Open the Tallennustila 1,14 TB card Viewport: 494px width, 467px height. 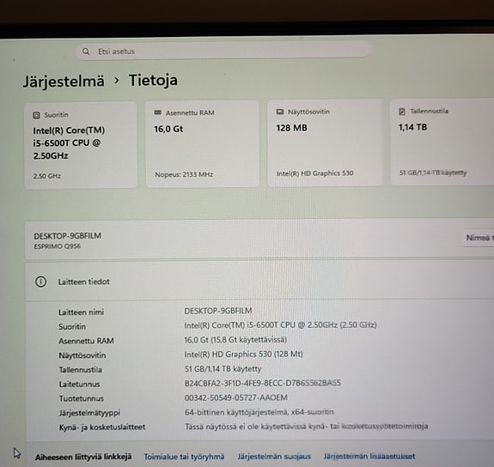(442, 142)
